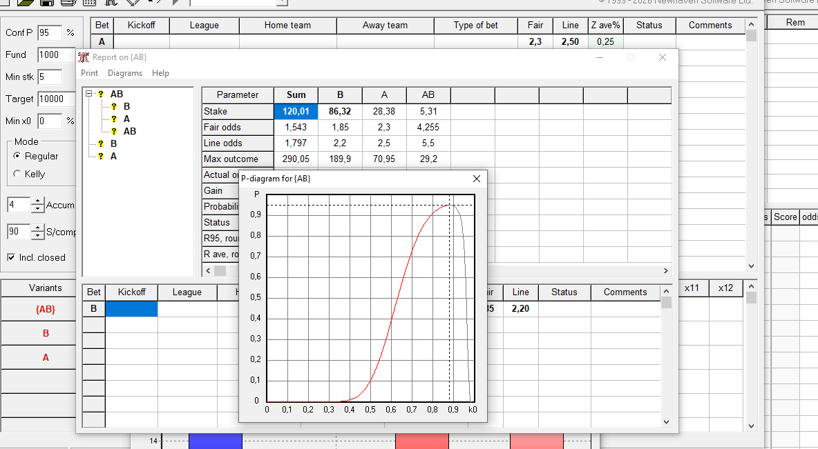The image size is (818, 449).
Task: Collapse the AB root node in report tree
Action: coord(88,94)
